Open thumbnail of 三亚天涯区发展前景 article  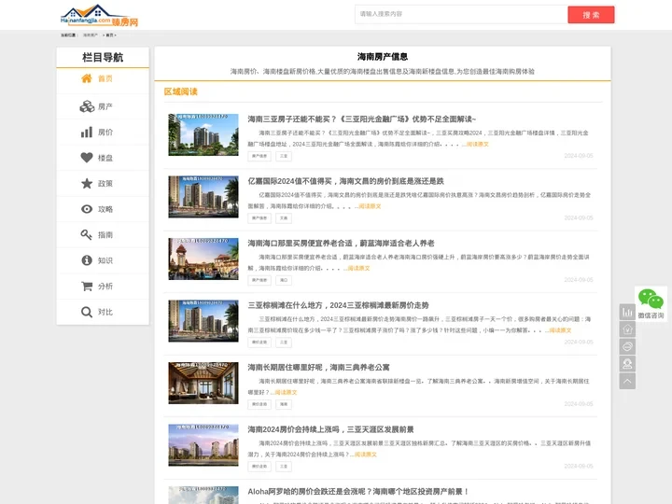coord(203,445)
